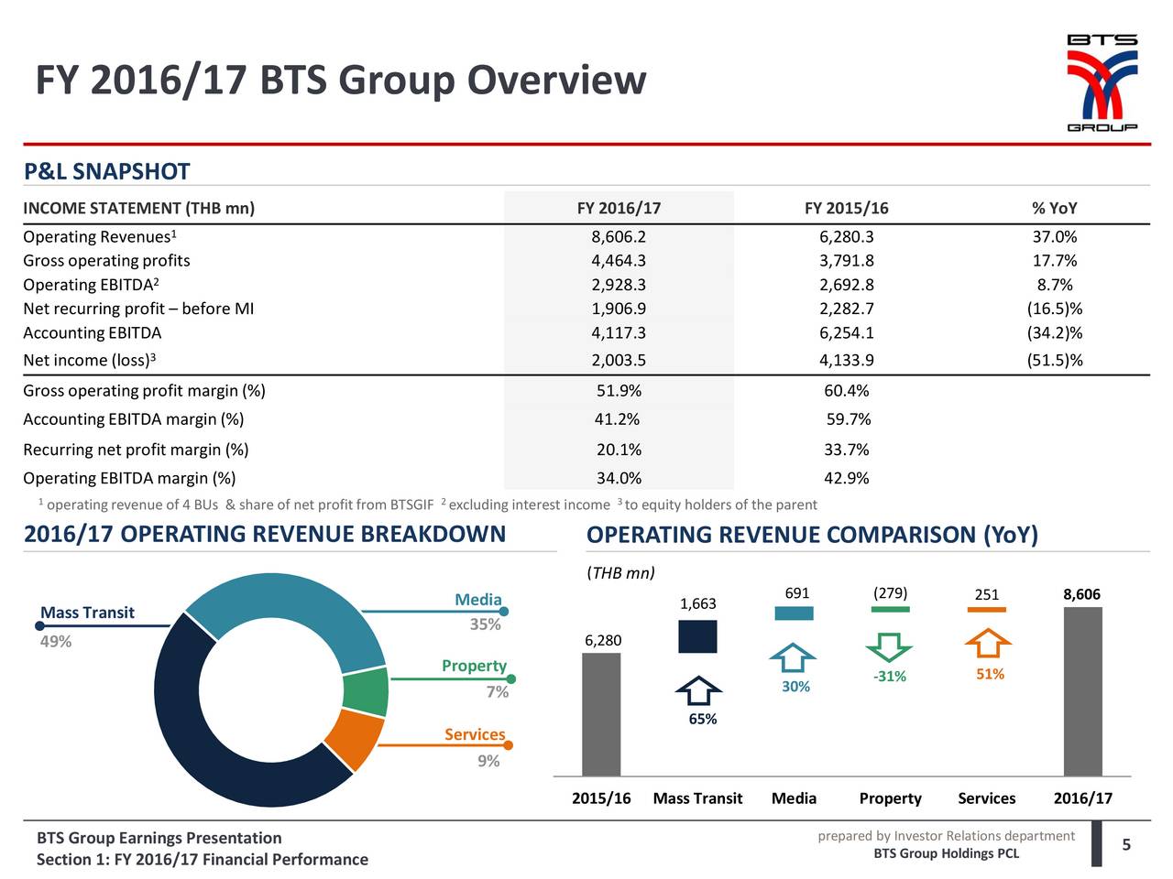
Task: Click the gray 2016/17 bar
Action: coord(1082,691)
